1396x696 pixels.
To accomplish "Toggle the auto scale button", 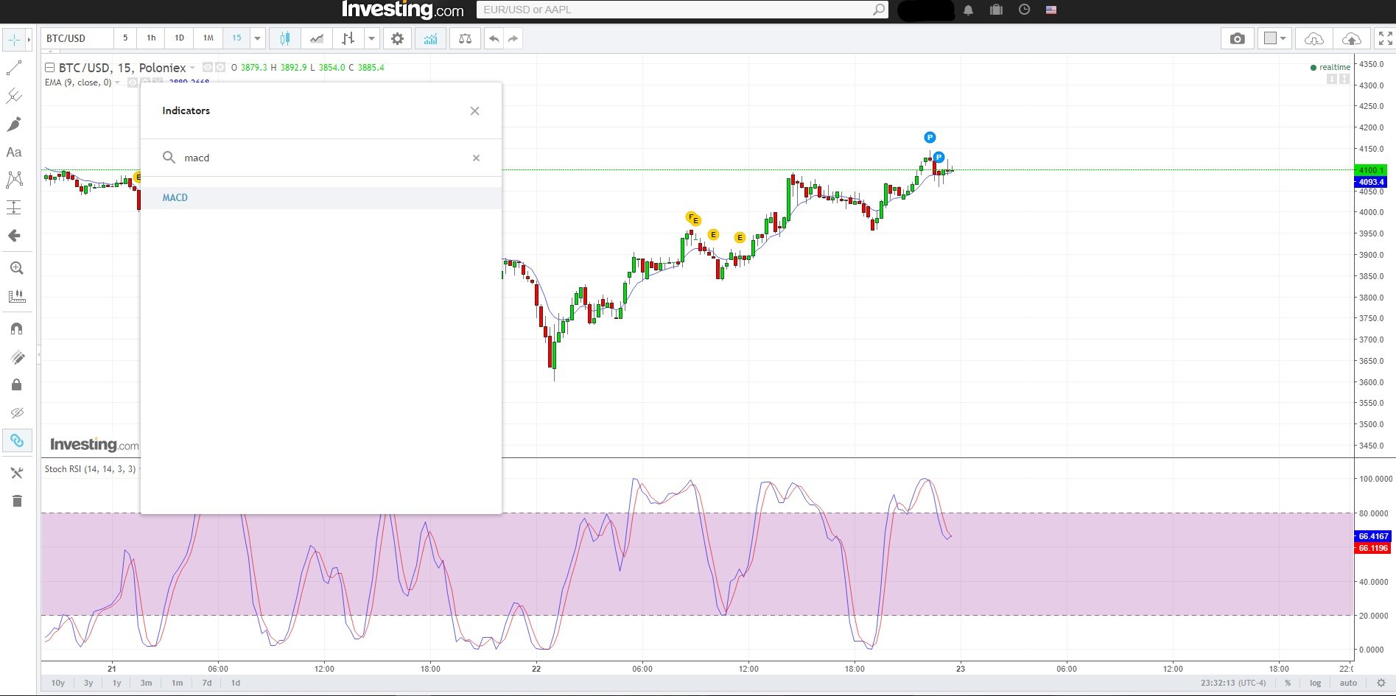I will pyautogui.click(x=1348, y=683).
